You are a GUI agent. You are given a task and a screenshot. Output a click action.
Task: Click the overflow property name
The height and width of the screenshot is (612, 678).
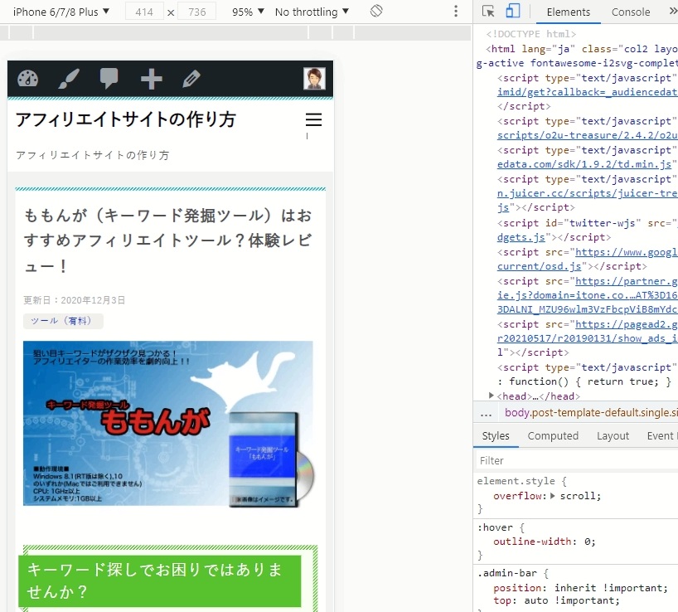click(x=517, y=496)
